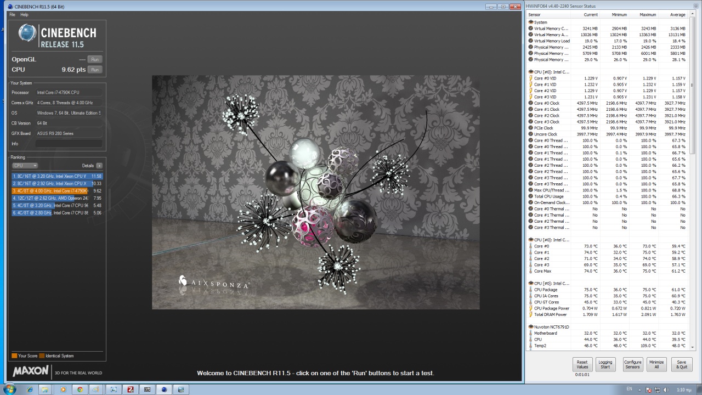Image resolution: width=702 pixels, height=395 pixels.
Task: Click the EN language indicator
Action: (630, 390)
